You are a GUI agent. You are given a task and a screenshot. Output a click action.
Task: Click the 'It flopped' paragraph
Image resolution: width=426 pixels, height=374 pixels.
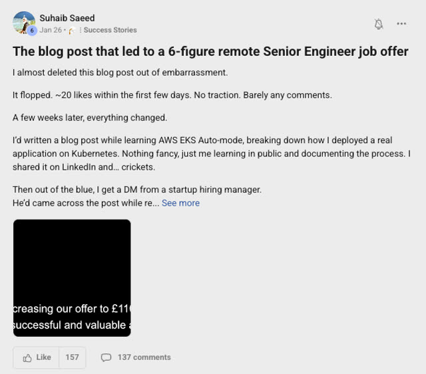click(172, 95)
